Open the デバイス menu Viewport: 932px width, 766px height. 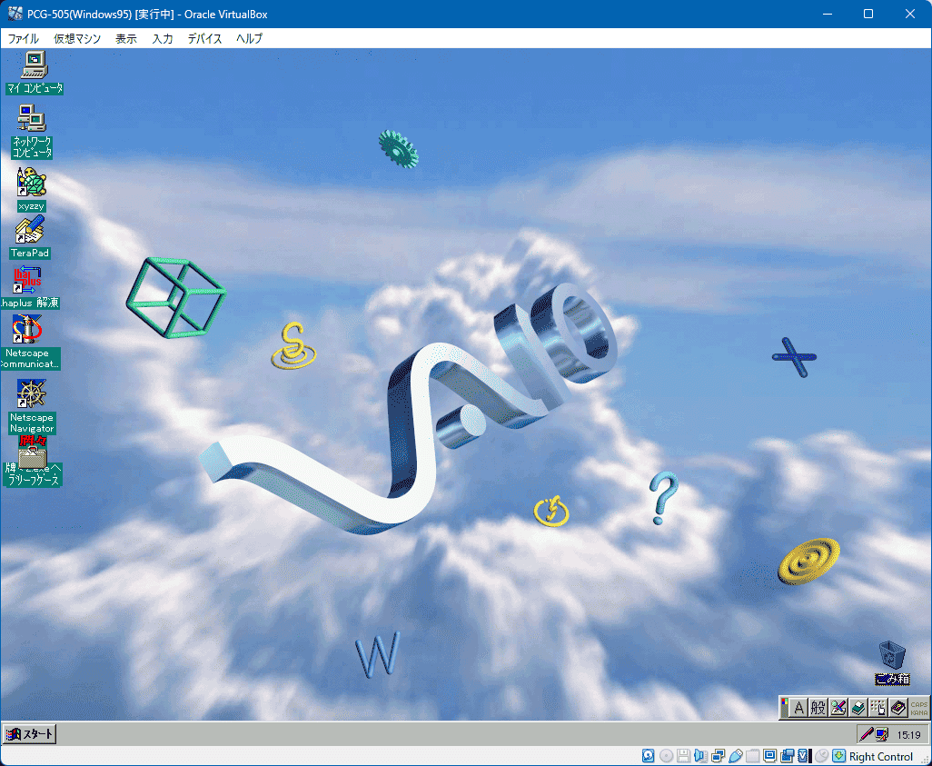point(205,39)
